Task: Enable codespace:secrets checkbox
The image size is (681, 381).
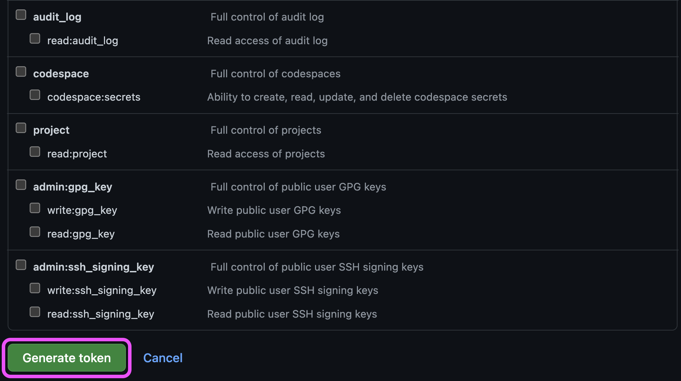Action: click(x=35, y=95)
